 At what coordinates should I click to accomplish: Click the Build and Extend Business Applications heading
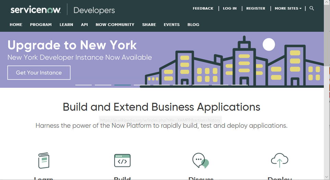pyautogui.click(x=162, y=107)
